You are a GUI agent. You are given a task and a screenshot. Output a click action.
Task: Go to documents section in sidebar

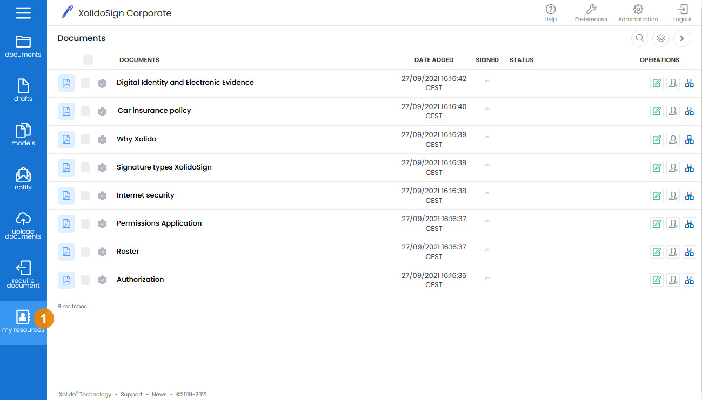pyautogui.click(x=23, y=46)
